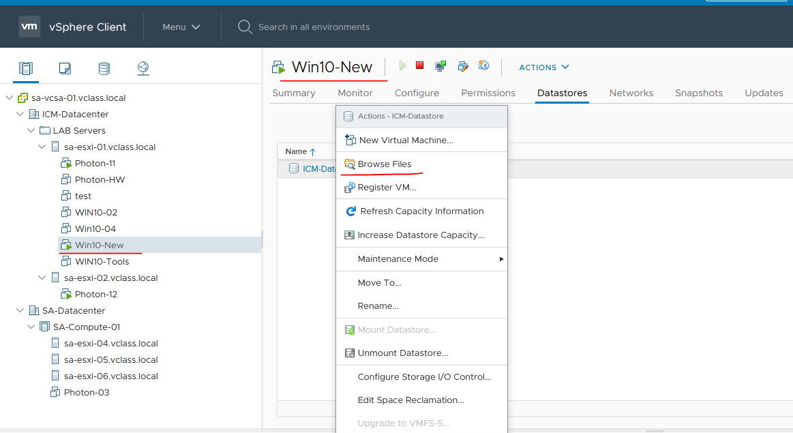Launch the VM console icon
The width and height of the screenshot is (793, 433).
pos(440,65)
